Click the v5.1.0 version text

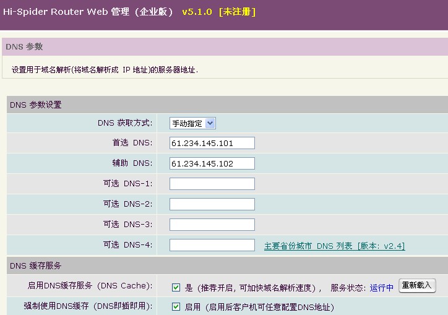pyautogui.click(x=197, y=12)
